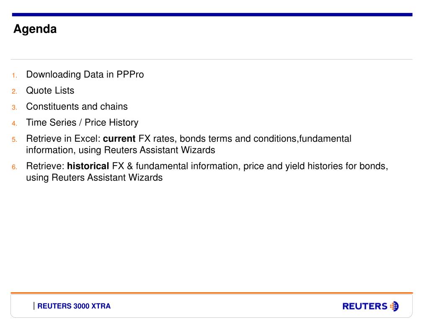Screen dimensions: 429x322
Task: Click the 'Quote Lists' agenda item
Action: coord(50,91)
